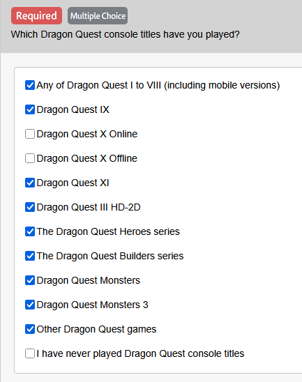Uncheck the Dragon Quest Monsters checkbox

[30, 280]
